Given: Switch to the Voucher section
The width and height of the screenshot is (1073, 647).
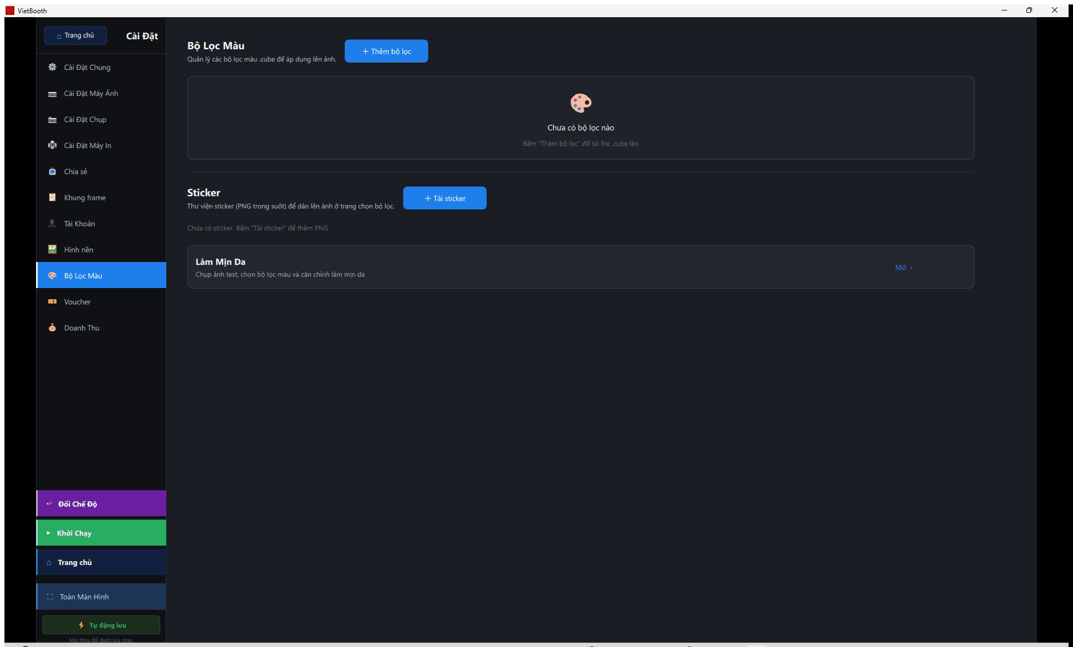Looking at the screenshot, I should coord(101,301).
